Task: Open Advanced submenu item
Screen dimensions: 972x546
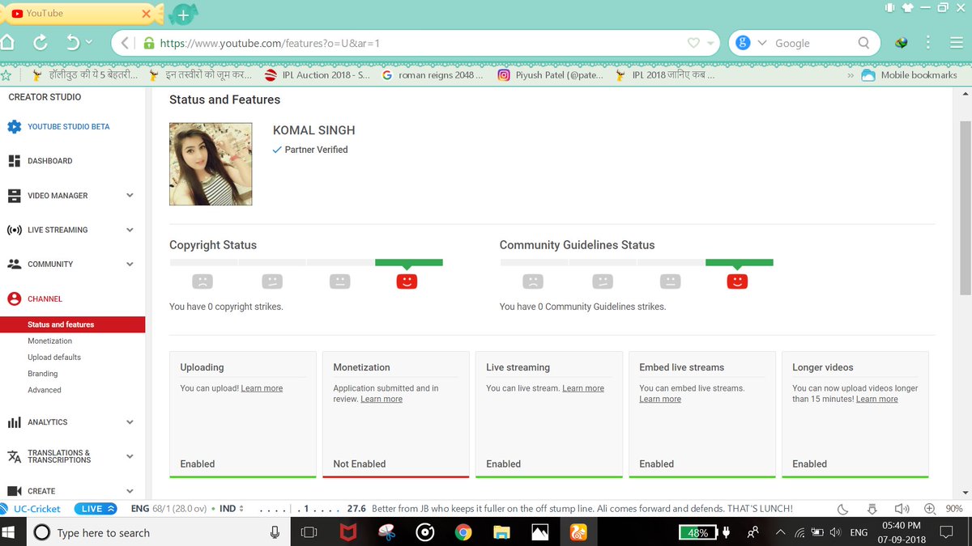Action: tap(45, 390)
